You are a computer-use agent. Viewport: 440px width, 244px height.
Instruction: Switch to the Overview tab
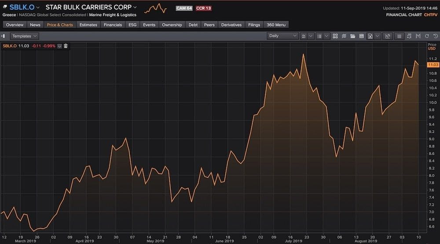tap(15, 25)
